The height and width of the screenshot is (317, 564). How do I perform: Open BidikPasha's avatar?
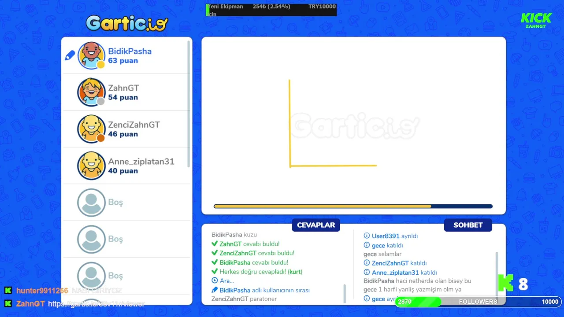pyautogui.click(x=92, y=55)
